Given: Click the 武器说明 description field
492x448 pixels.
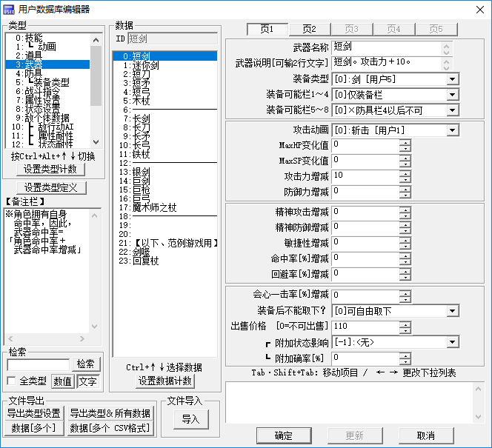Looking at the screenshot, I should [387, 63].
